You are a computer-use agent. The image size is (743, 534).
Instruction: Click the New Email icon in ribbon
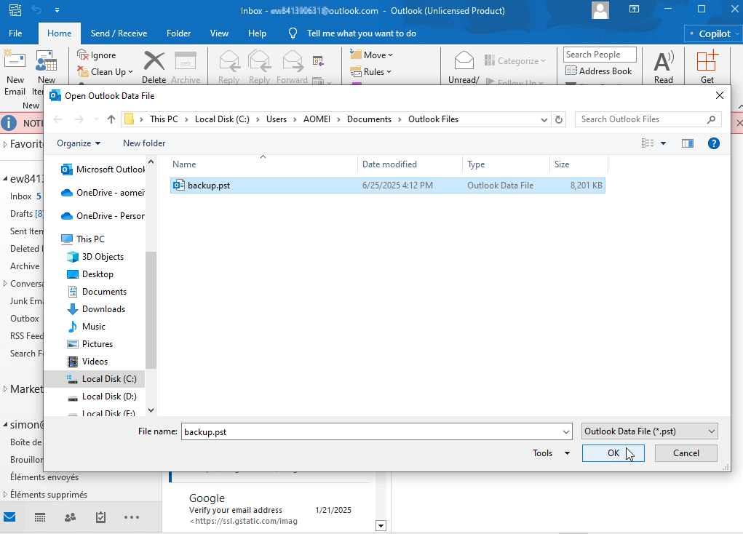click(15, 61)
